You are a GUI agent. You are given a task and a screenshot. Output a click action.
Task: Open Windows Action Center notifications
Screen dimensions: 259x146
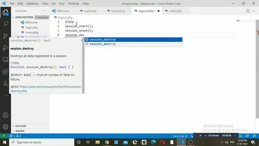(253, 142)
